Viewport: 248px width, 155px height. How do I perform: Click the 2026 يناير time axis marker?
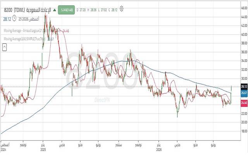pos(159,147)
